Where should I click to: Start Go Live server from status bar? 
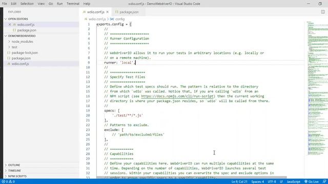311,182
